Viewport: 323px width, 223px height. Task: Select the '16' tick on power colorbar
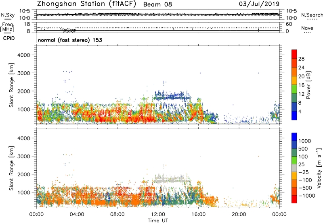pos(301,85)
